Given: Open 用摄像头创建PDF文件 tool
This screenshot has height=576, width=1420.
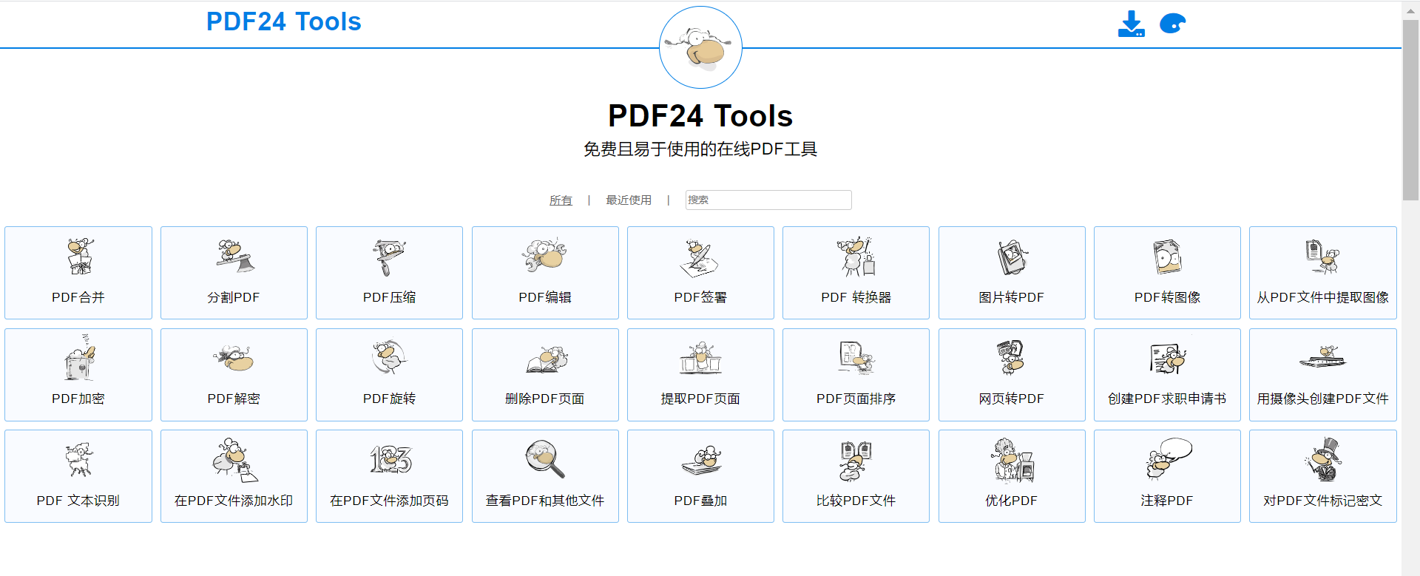Looking at the screenshot, I should (x=1323, y=375).
